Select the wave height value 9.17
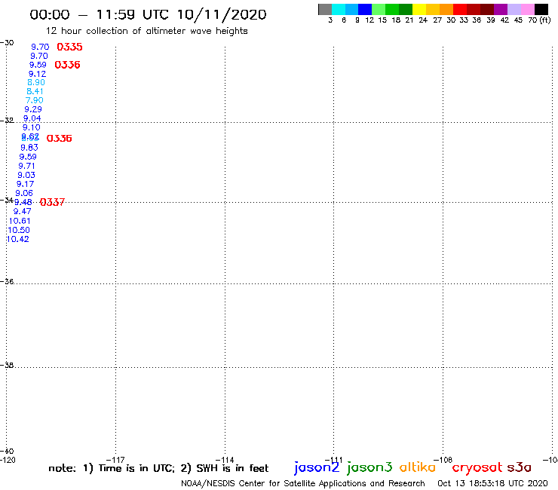 pos(25,185)
